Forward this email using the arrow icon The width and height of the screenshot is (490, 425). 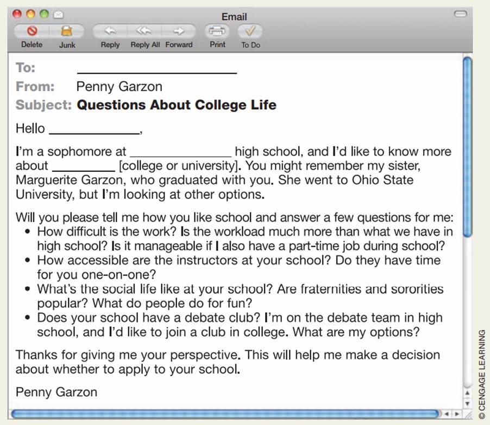pyautogui.click(x=179, y=31)
